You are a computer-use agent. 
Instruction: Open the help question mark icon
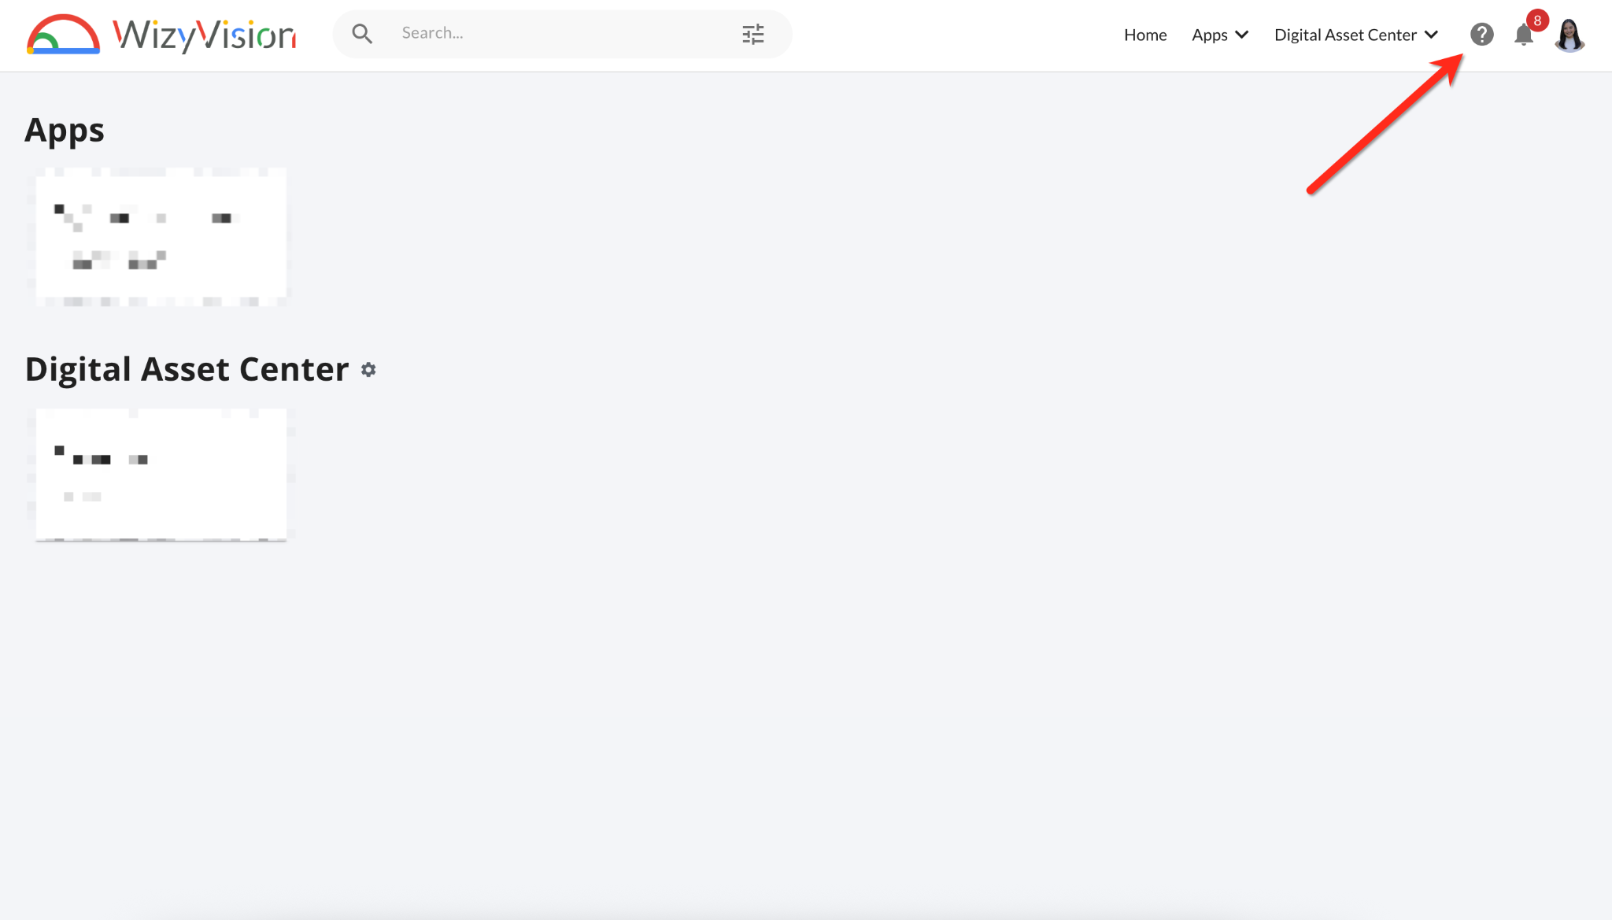point(1482,35)
